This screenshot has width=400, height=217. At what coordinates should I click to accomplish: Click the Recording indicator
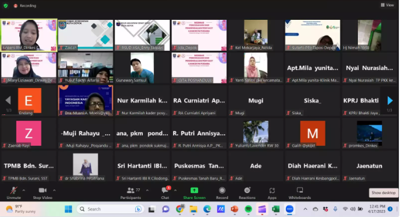point(25,6)
